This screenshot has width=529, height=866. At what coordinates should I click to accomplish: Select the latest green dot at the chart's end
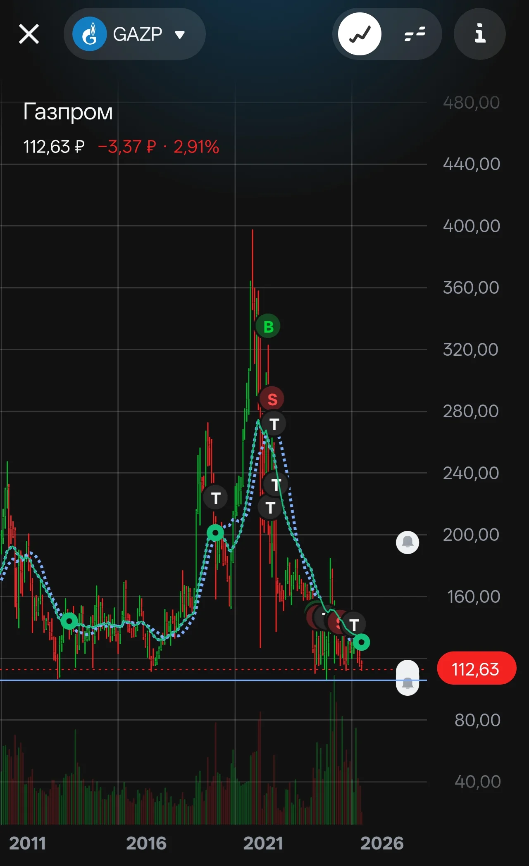click(x=362, y=642)
